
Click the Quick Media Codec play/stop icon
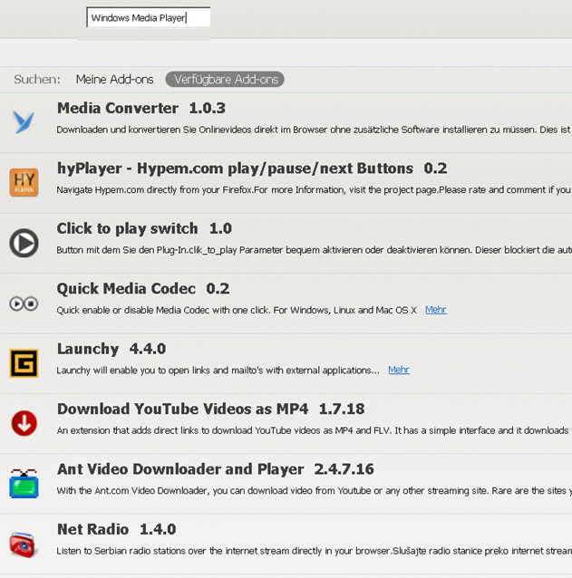pos(24,303)
